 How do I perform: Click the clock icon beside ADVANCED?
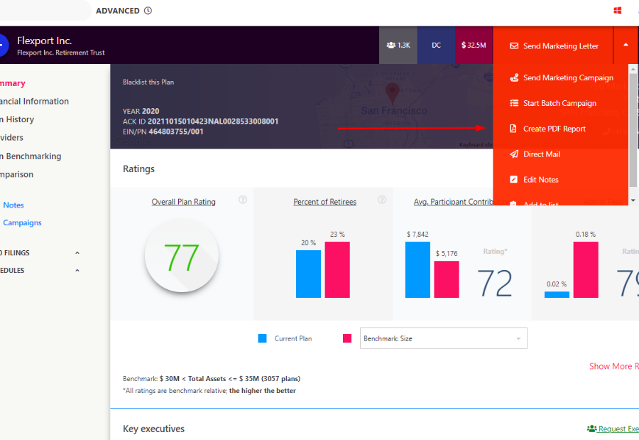click(x=148, y=11)
